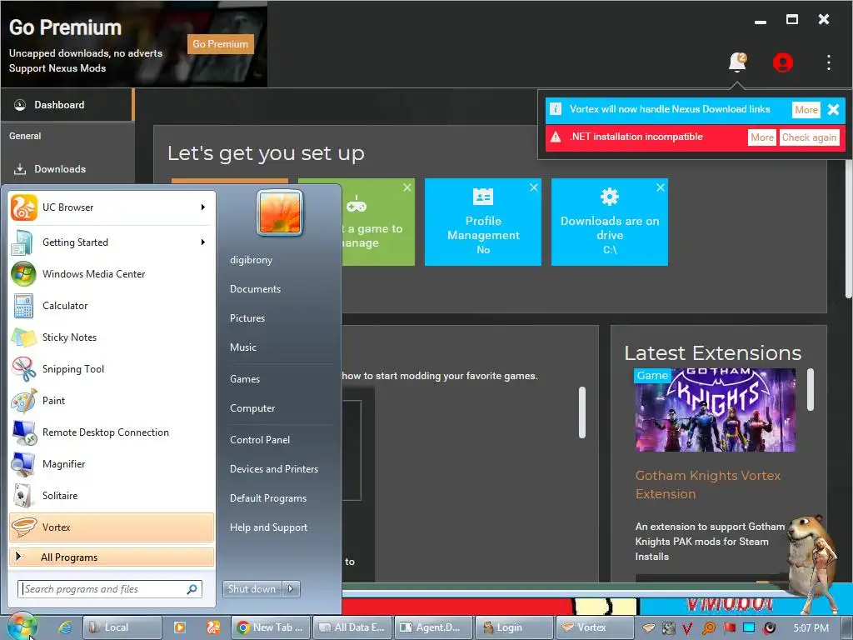
Task: Open Calculator from Start menu
Action: coord(112,305)
